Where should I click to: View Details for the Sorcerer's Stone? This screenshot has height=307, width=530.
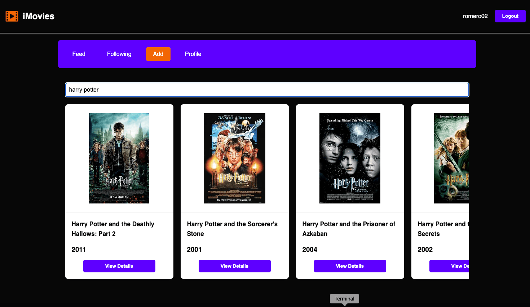click(235, 266)
